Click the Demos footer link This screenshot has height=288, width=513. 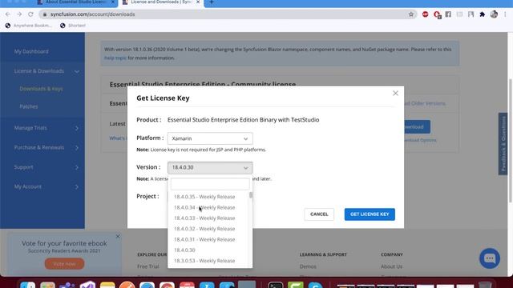[x=308, y=266]
